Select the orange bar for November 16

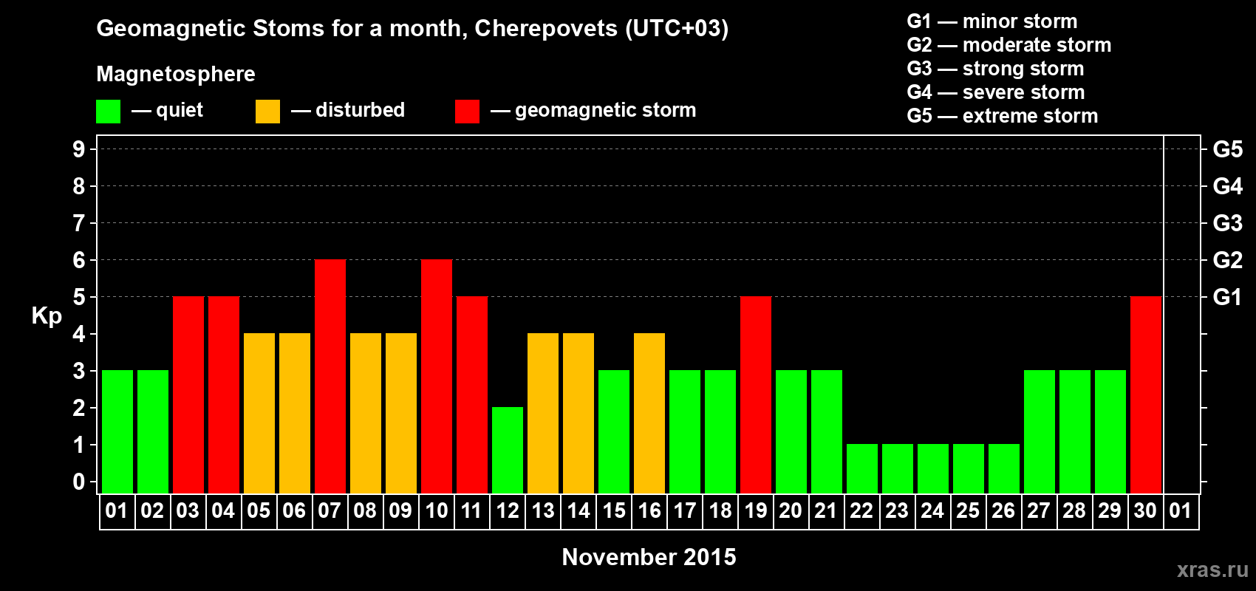click(x=649, y=413)
